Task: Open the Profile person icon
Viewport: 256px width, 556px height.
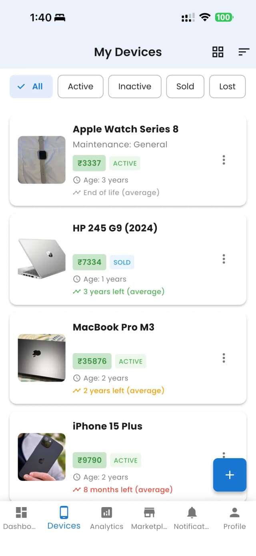Action: 234,512
